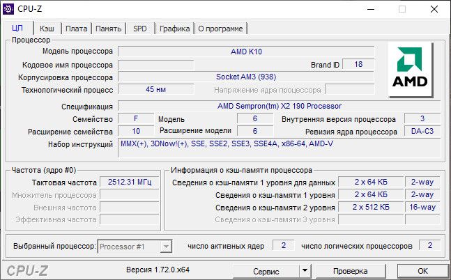Click the Версия 1.72.0.x64 label

158,270
